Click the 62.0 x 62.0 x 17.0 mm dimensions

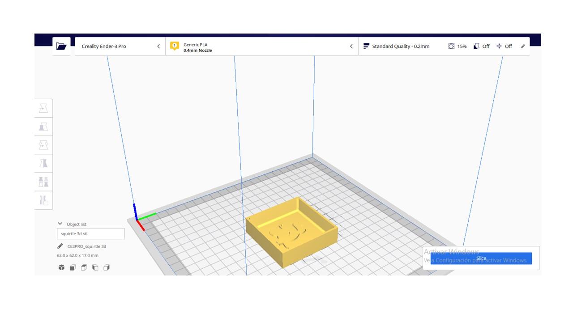coord(78,255)
